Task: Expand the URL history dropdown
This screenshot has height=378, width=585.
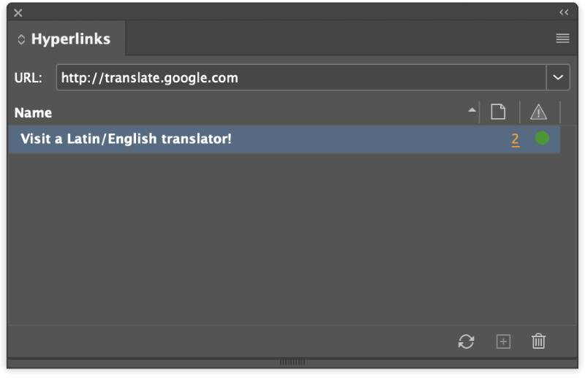Action: pyautogui.click(x=558, y=77)
